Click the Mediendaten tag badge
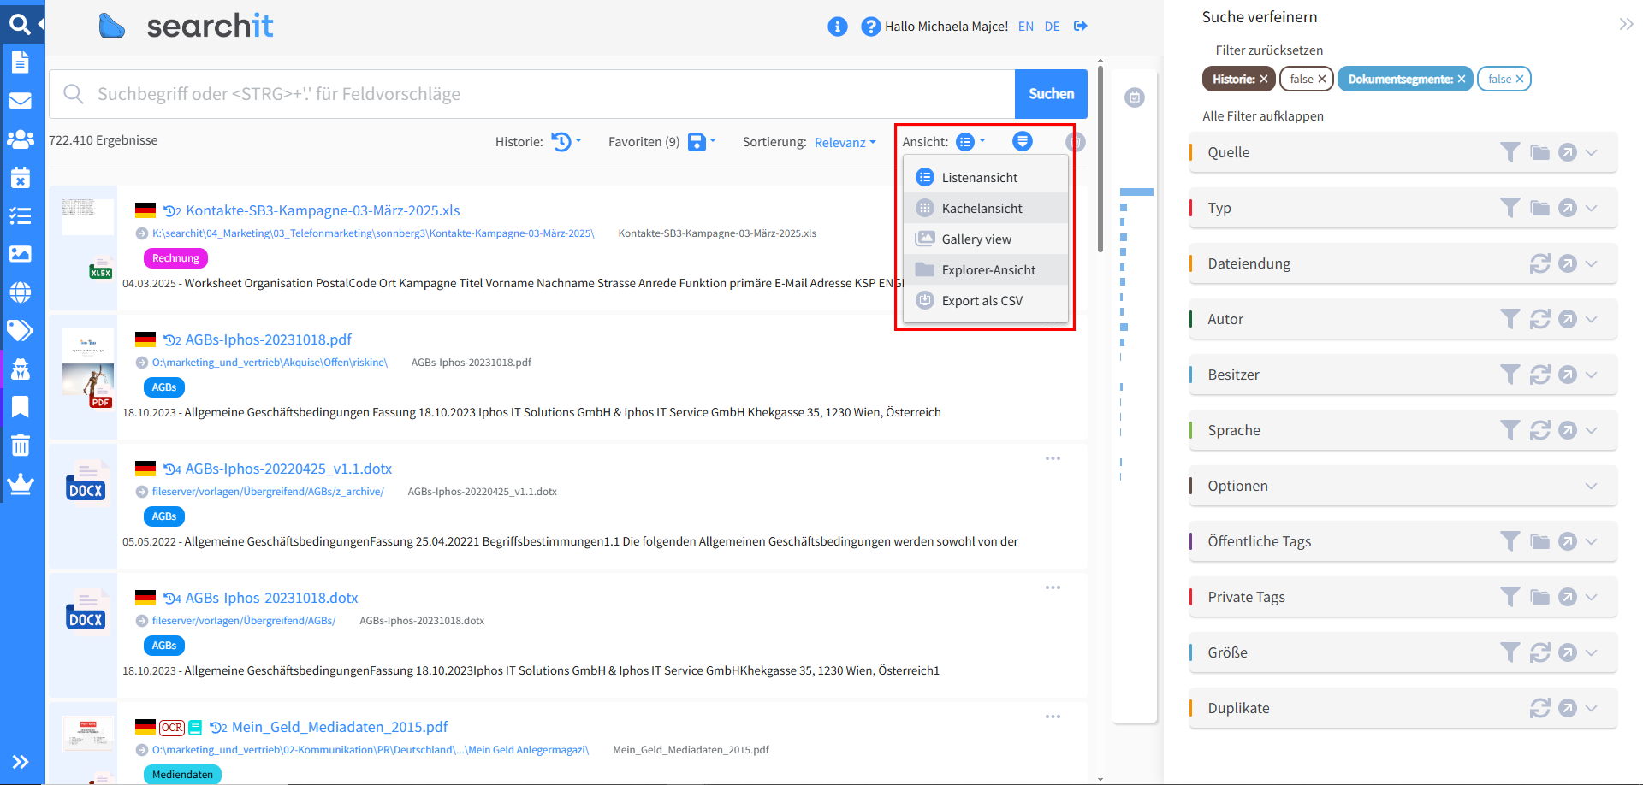This screenshot has width=1643, height=785. 182,775
